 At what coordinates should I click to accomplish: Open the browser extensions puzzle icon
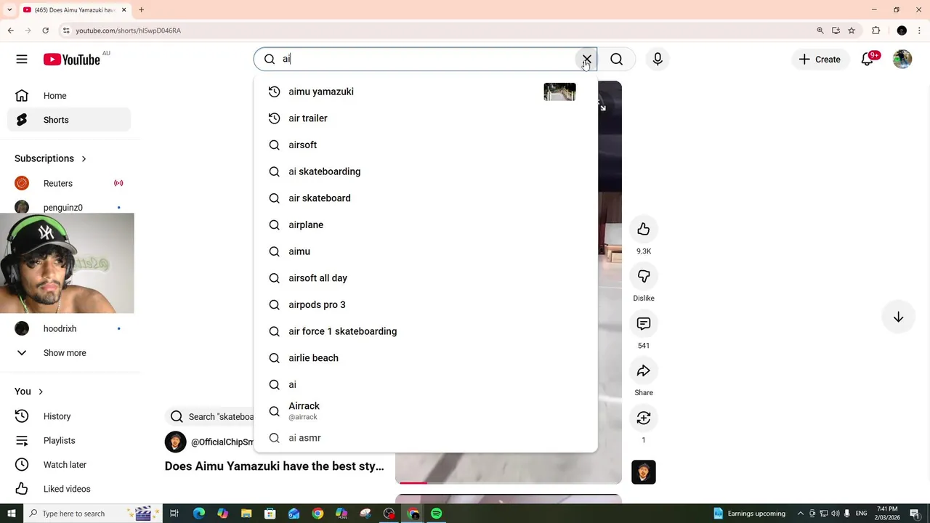click(876, 31)
